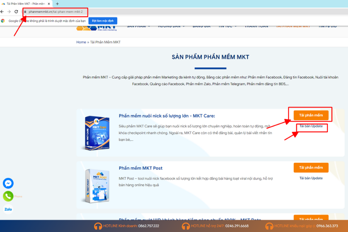
Task: Open a new browser tab
Action: (58, 3)
